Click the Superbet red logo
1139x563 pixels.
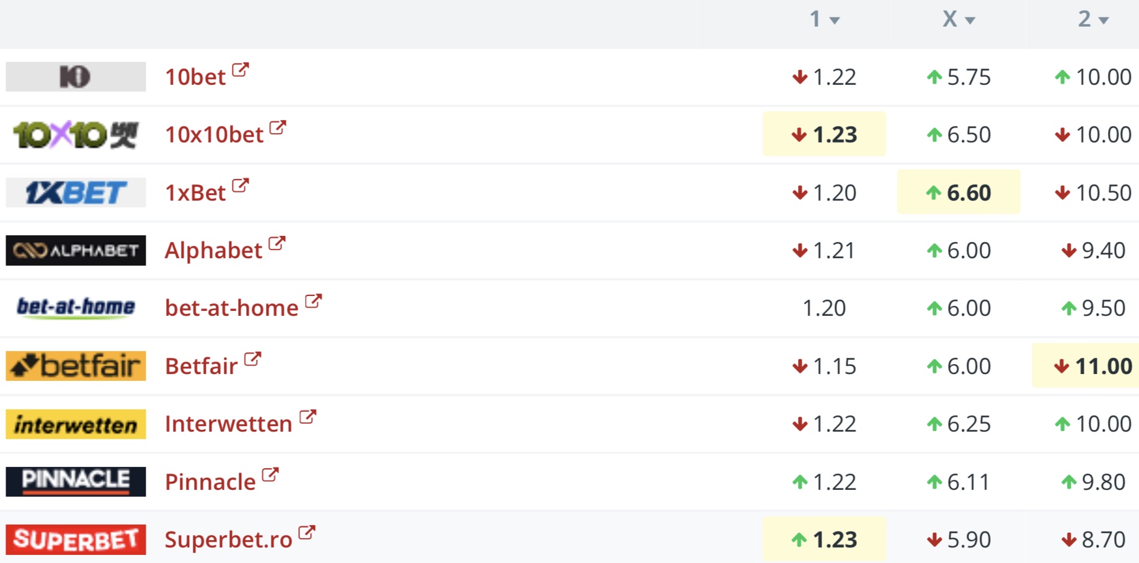76,539
